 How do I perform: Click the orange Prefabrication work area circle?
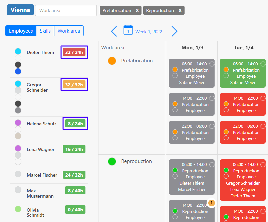[112, 61]
